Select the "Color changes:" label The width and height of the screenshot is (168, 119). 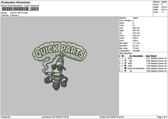pyautogui.click(x=125, y=20)
